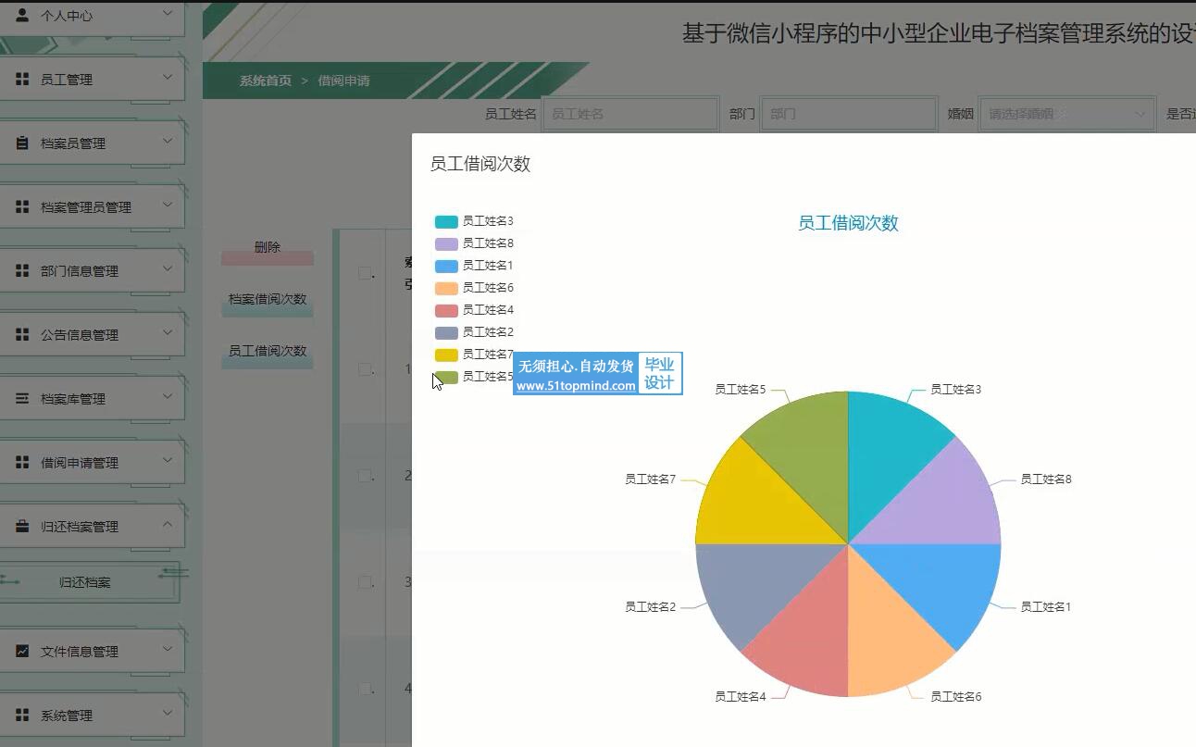Toggle 员工姓名2 legend swatch
This screenshot has height=747, width=1196.
tap(446, 332)
